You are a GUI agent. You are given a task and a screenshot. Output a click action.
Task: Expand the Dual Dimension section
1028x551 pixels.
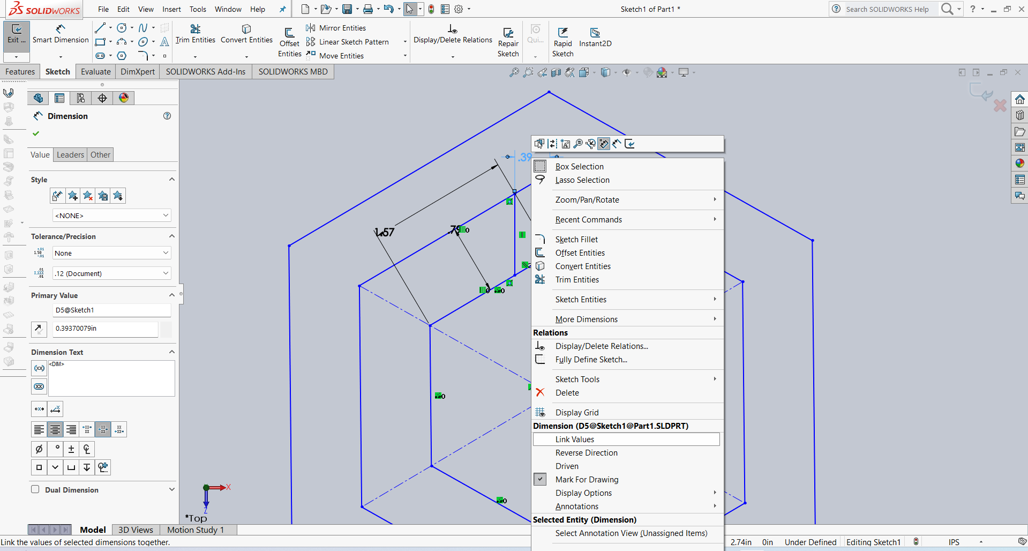(172, 489)
